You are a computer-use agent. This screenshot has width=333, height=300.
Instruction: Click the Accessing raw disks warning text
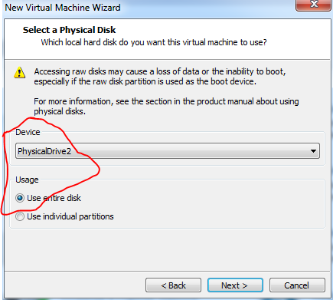click(160, 77)
